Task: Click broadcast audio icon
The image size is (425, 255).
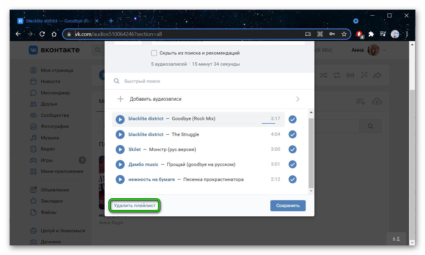Action: (350, 75)
